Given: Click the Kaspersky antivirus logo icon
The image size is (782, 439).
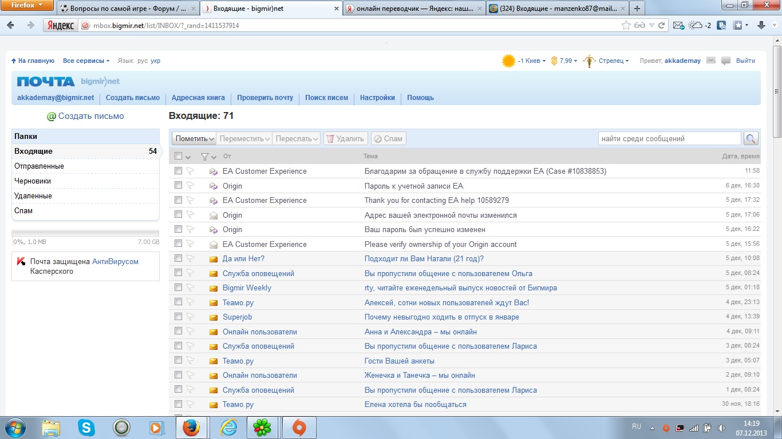Looking at the screenshot, I should (x=21, y=261).
